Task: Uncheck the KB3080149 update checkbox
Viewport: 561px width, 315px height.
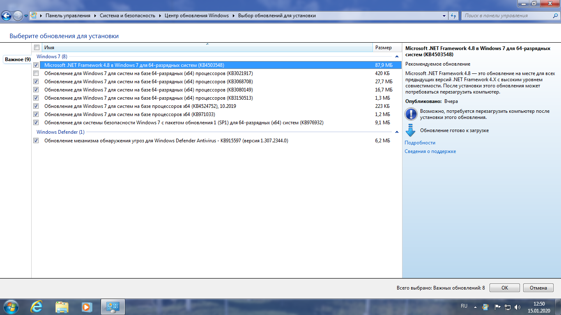Action: click(36, 90)
